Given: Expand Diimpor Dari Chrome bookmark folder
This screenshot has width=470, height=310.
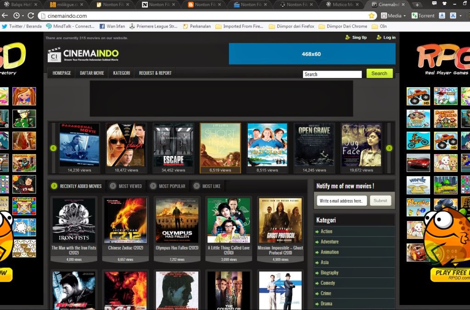Looking at the screenshot, I should [x=343, y=26].
